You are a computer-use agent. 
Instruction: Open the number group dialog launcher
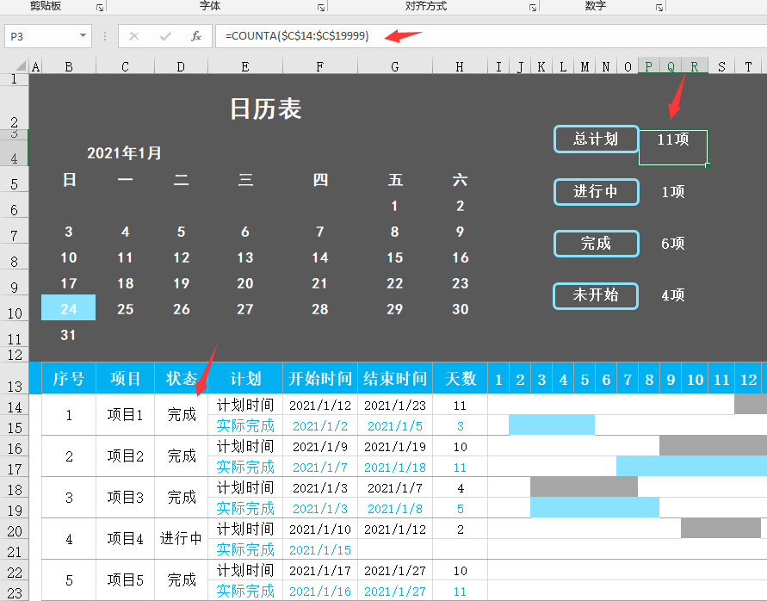[x=659, y=8]
